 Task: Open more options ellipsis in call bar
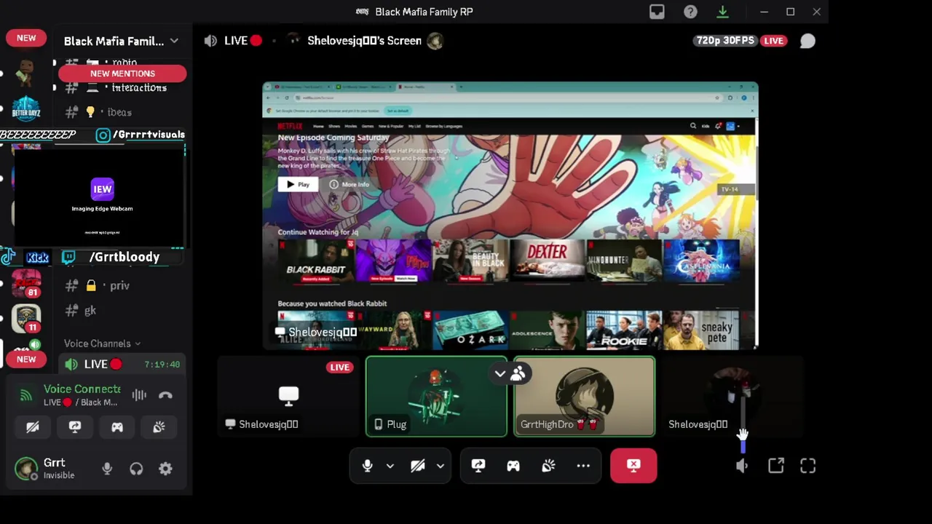click(583, 466)
